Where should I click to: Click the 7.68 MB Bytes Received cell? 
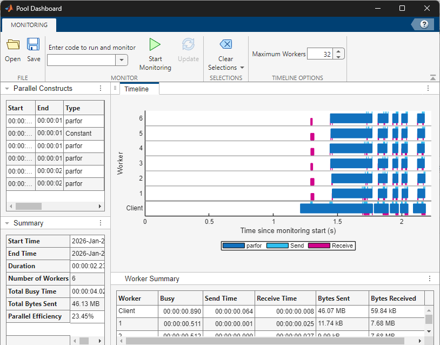[x=397, y=323]
